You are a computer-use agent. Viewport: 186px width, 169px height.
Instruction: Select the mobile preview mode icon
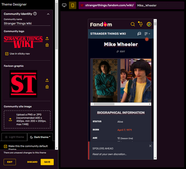click(73, 5)
